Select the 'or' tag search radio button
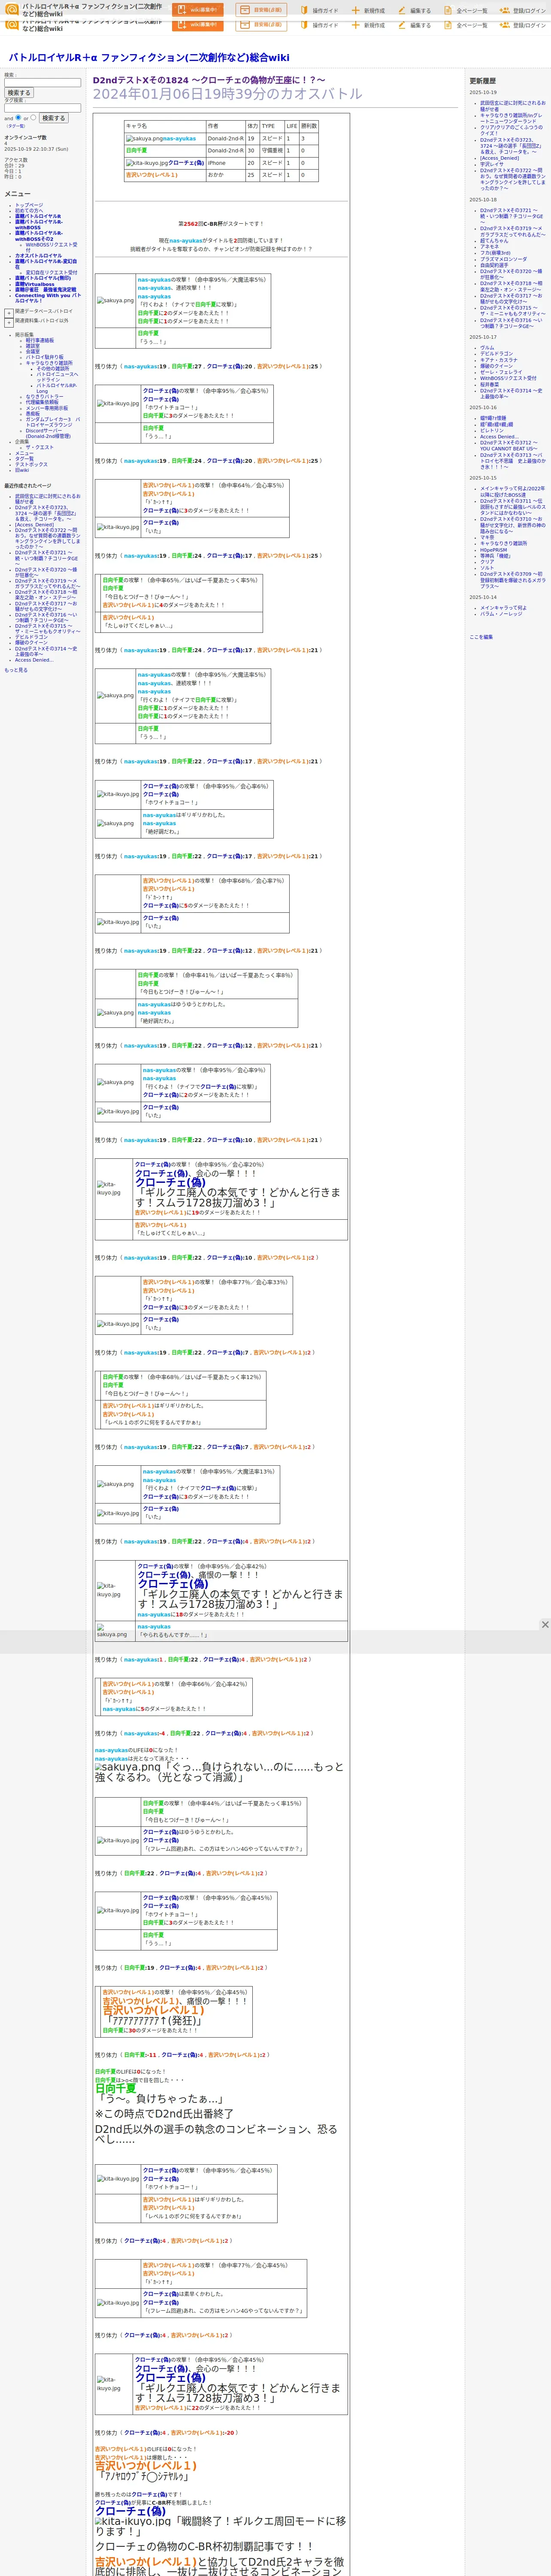 pyautogui.click(x=33, y=117)
